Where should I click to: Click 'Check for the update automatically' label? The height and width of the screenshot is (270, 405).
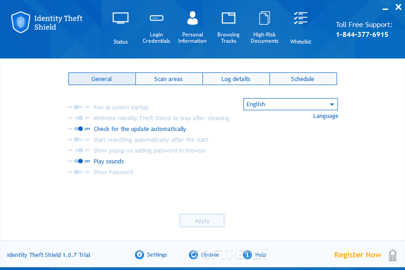click(x=140, y=129)
